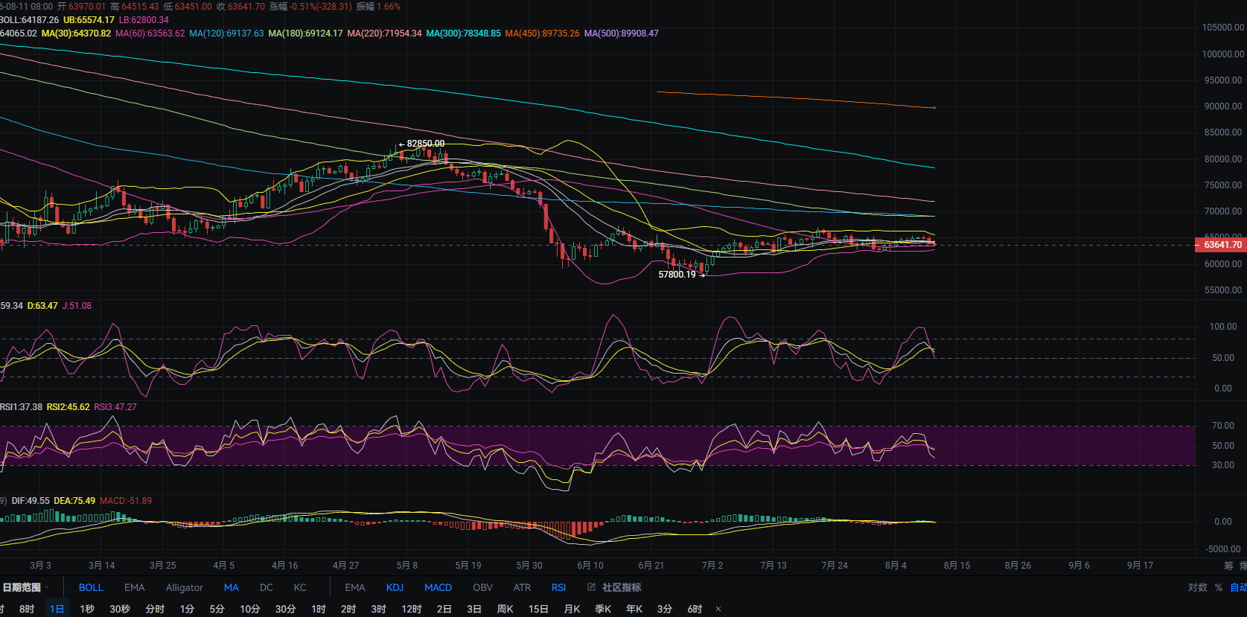Click the RSI2:45.62 value label

tap(68, 407)
